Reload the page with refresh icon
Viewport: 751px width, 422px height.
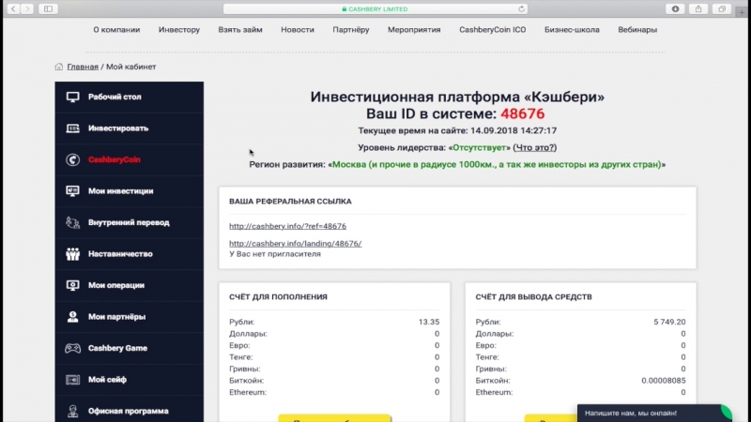pyautogui.click(x=521, y=8)
